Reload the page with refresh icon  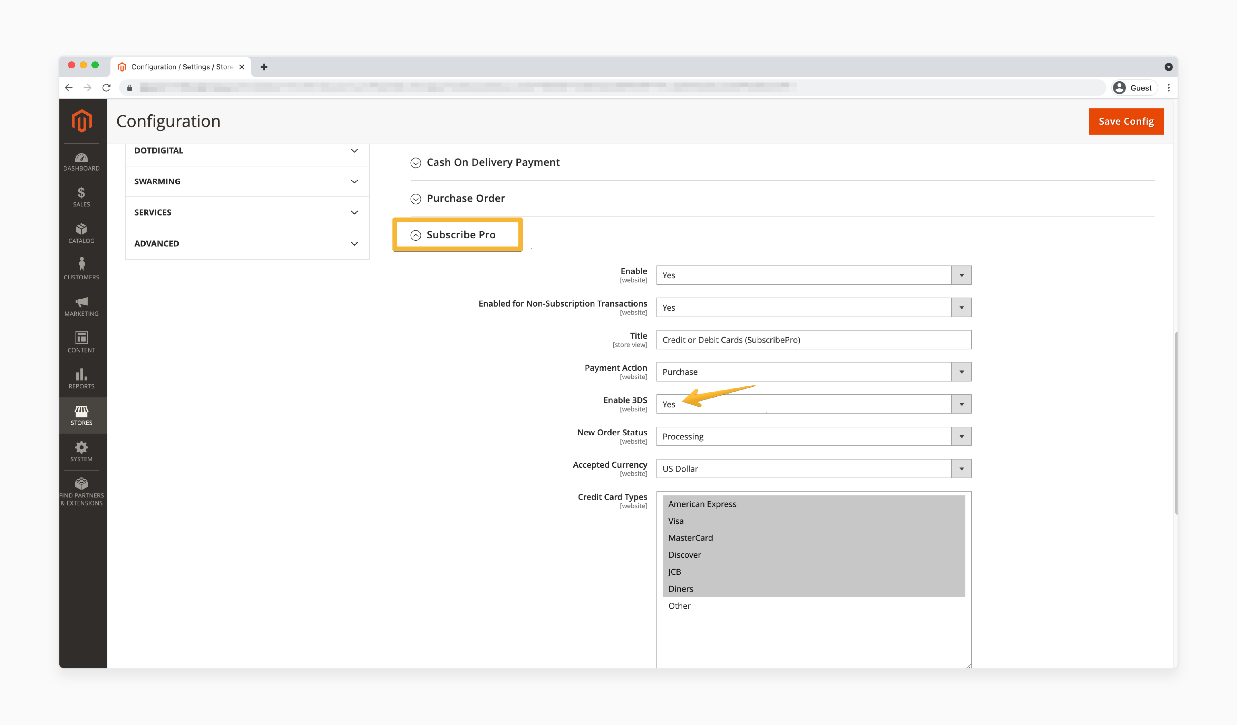coord(106,87)
